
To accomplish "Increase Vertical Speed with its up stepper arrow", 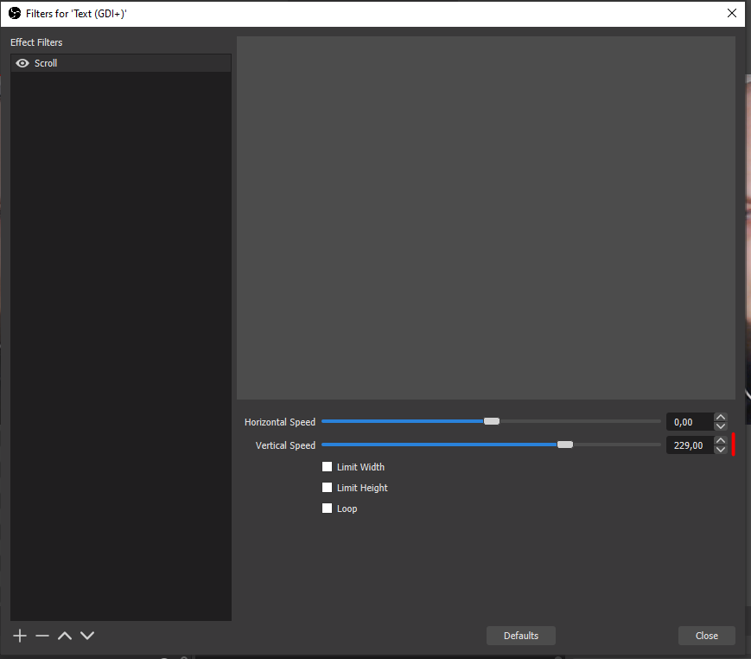I will pos(720,439).
